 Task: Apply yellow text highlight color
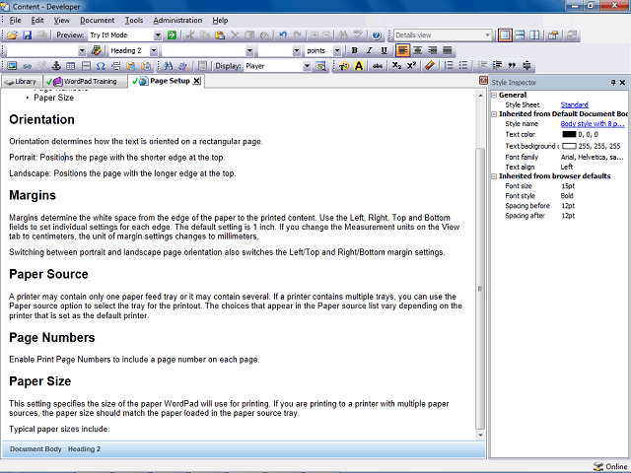[x=359, y=66]
